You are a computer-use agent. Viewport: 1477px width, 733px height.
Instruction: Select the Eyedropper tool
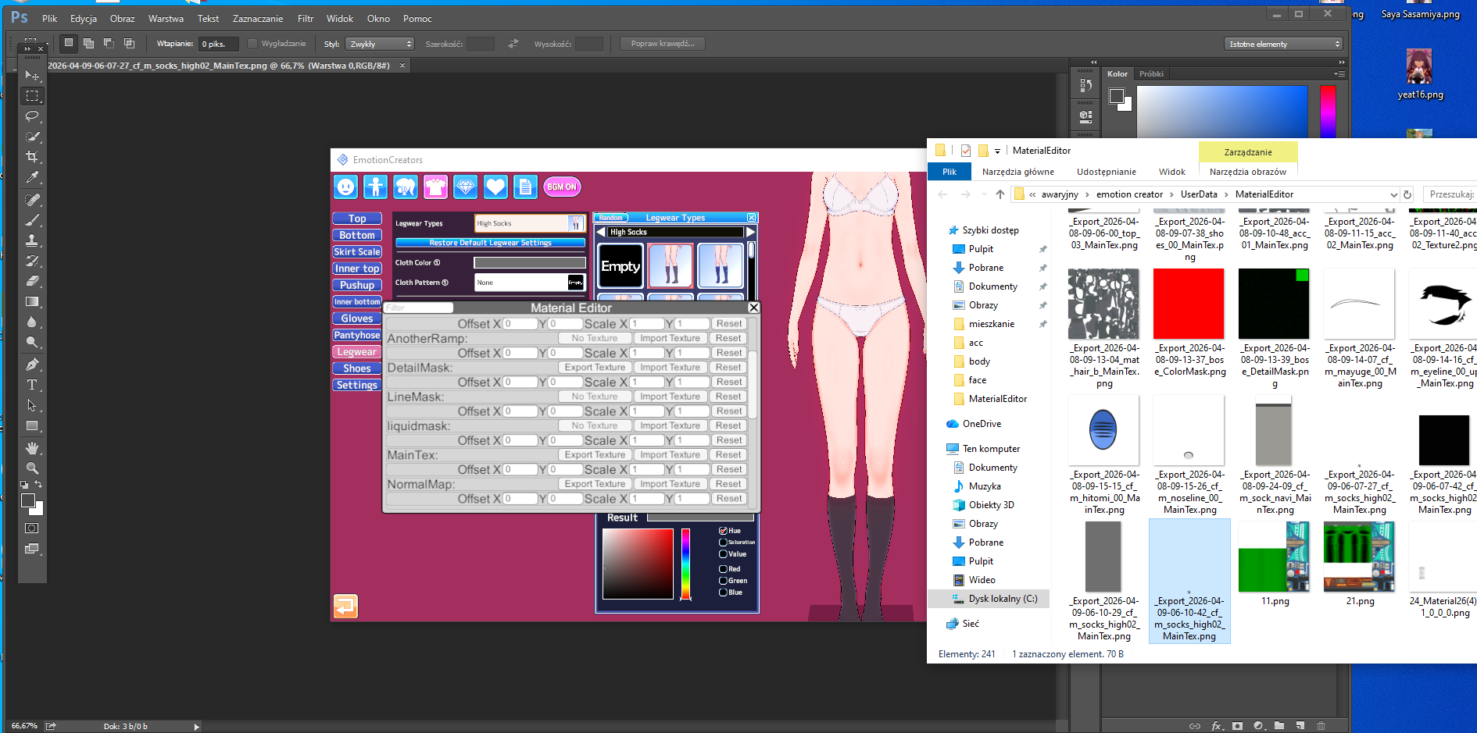point(32,177)
